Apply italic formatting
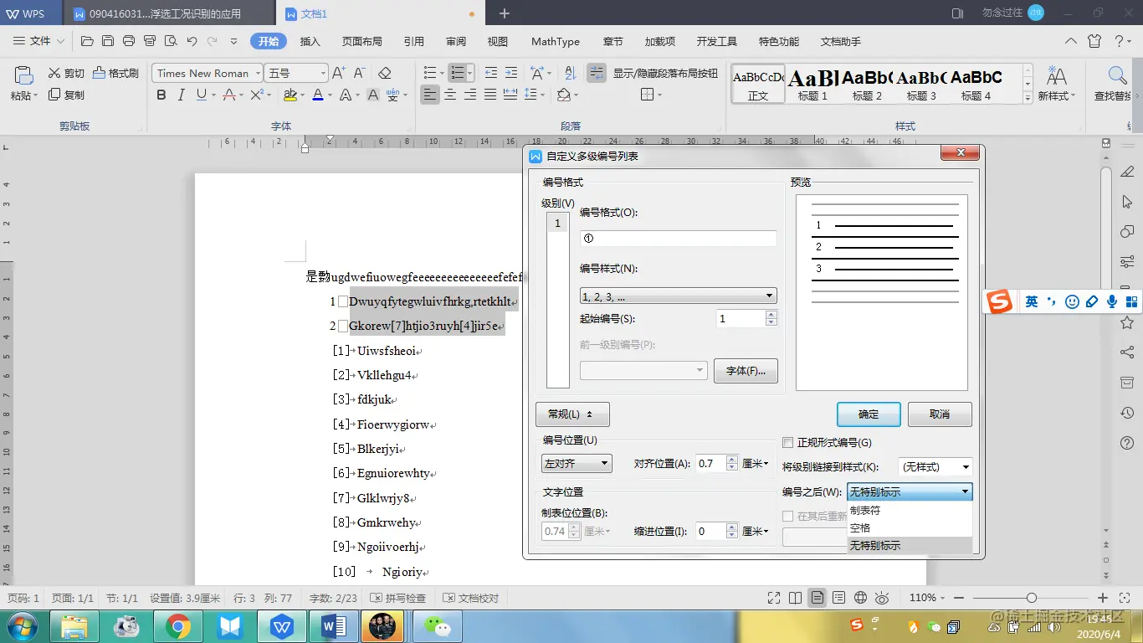1143x643 pixels. [182, 95]
